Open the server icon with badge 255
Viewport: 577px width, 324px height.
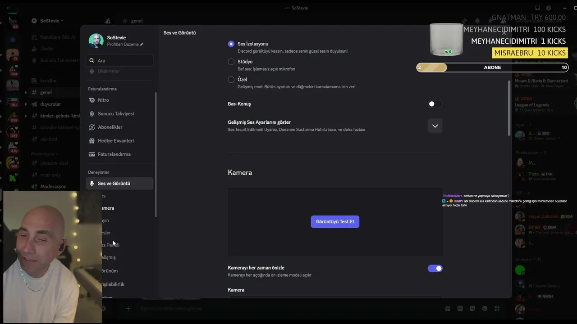click(x=13, y=116)
